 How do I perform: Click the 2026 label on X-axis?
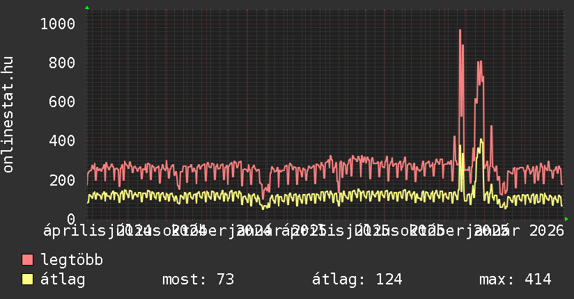point(546,230)
